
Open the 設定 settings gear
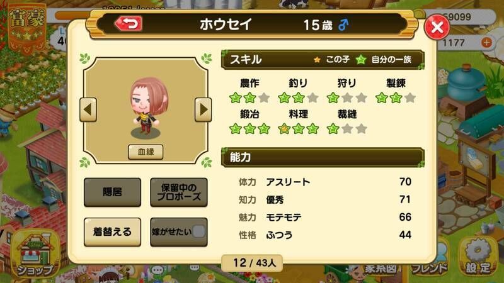[x=478, y=257]
